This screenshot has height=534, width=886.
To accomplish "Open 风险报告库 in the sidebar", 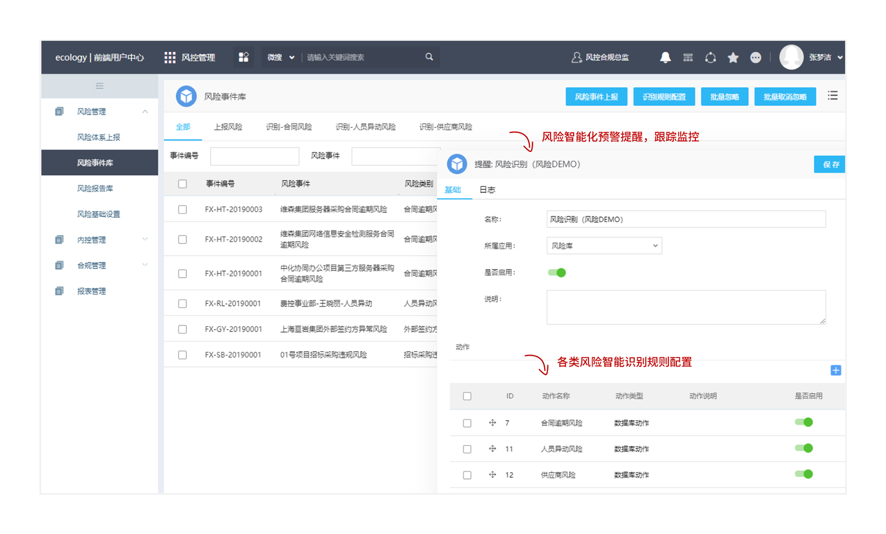I will point(95,188).
